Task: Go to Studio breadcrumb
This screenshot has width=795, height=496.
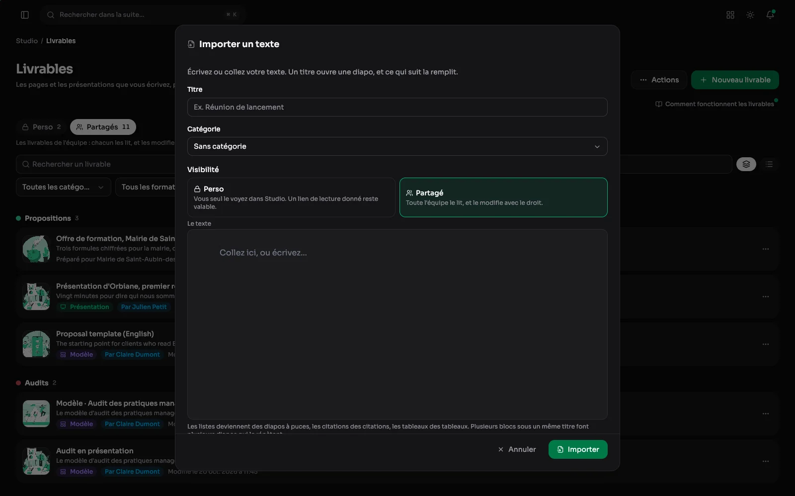Action: click(x=27, y=41)
